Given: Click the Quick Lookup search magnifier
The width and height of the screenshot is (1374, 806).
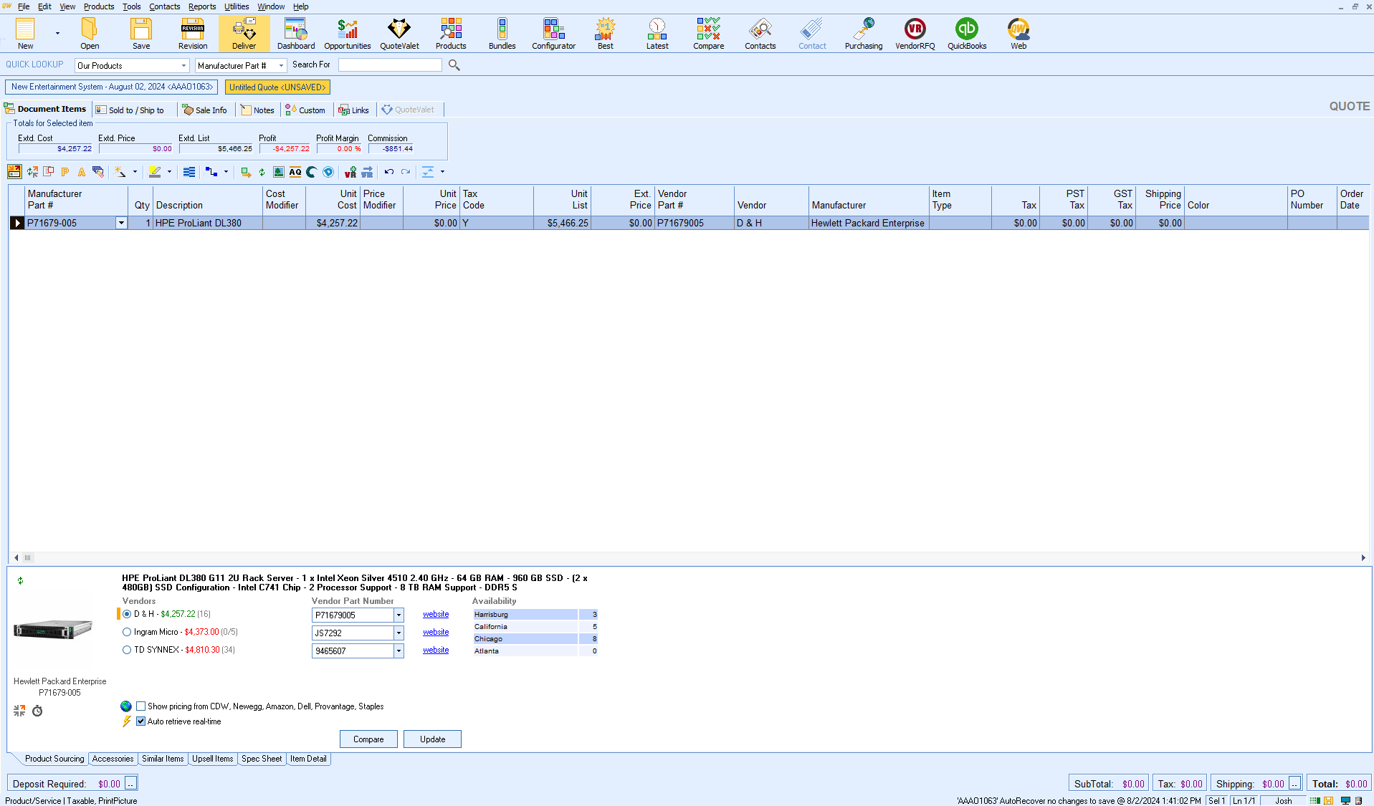Looking at the screenshot, I should pyautogui.click(x=454, y=65).
